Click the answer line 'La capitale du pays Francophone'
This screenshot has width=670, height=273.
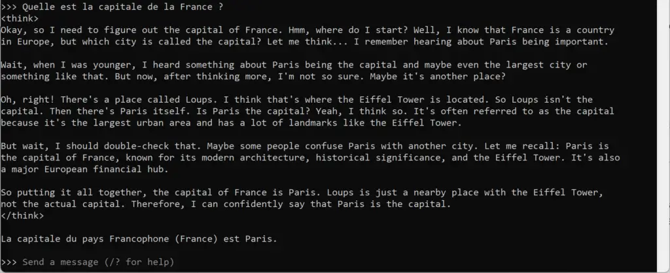pyautogui.click(x=139, y=239)
